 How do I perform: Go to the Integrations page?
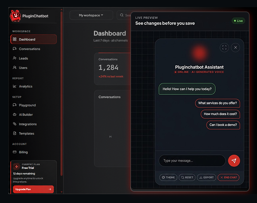pos(34,124)
